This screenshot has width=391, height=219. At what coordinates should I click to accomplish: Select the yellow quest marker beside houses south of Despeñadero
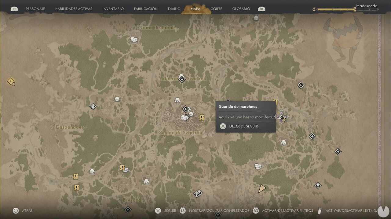[122, 168]
